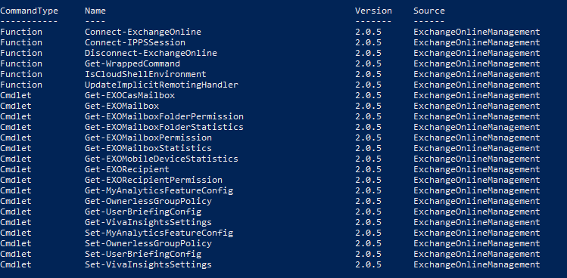Click the Get-EXOMobileDeviceStatistics cmdlet
The image size is (567, 278).
click(x=161, y=159)
